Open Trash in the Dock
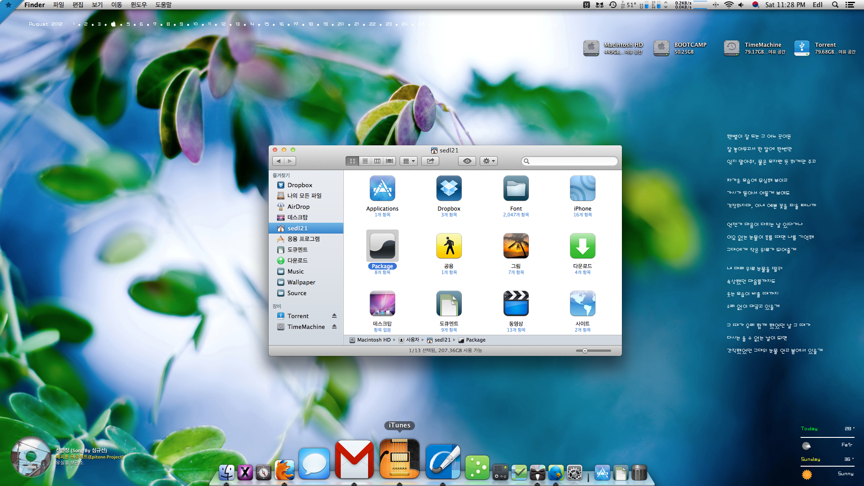The width and height of the screenshot is (864, 486). pos(639,472)
